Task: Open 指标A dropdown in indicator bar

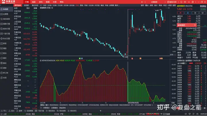Action: click(x=42, y=105)
